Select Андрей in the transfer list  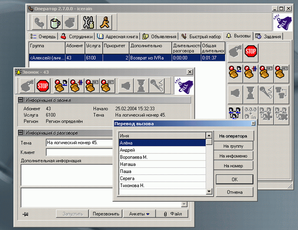coord(162,150)
